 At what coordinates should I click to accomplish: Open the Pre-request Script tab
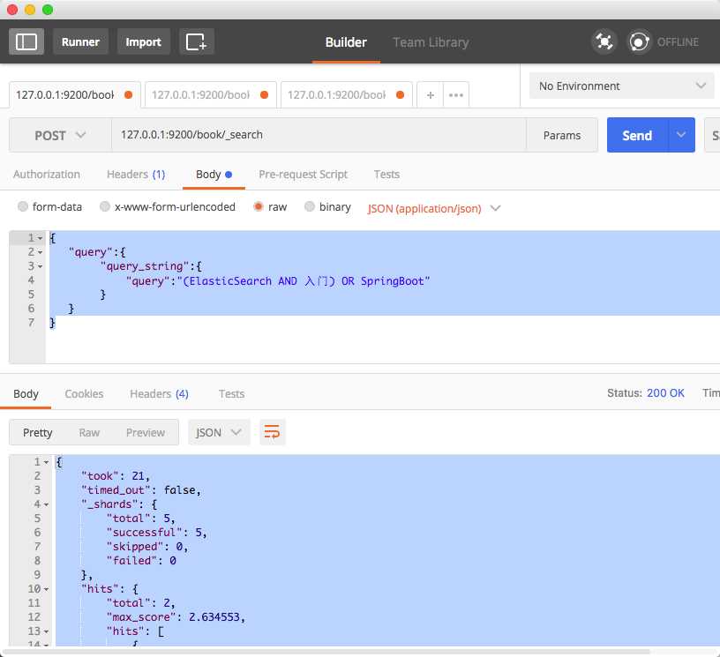point(303,174)
